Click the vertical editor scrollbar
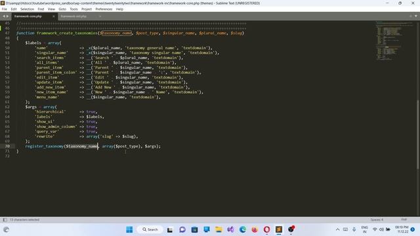Screen dimensions: 420x236 (418, 134)
